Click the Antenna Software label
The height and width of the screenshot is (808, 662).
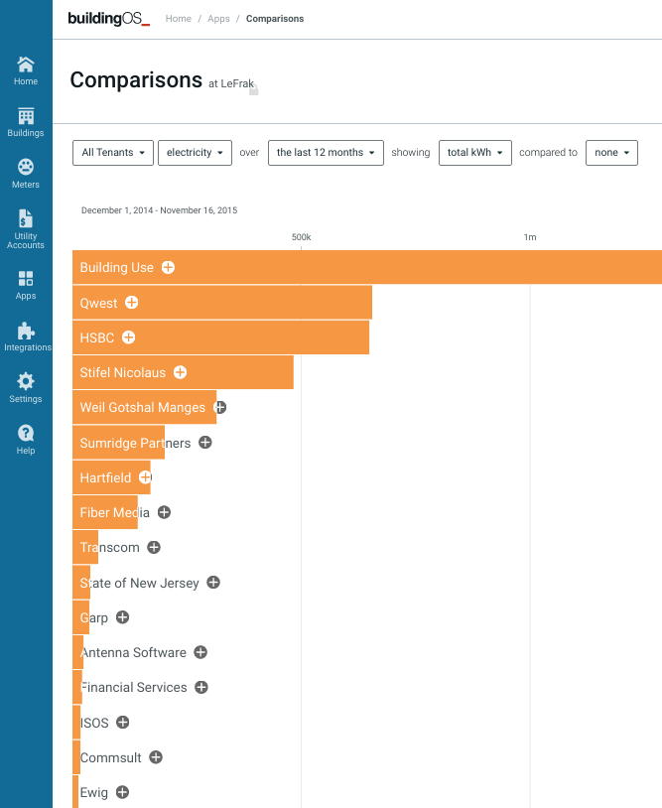[133, 652]
